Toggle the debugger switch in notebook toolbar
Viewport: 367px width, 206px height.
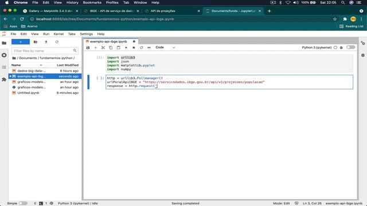(x=350, y=47)
